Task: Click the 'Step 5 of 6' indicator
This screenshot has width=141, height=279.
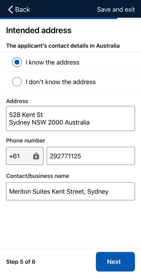Action: point(21,262)
